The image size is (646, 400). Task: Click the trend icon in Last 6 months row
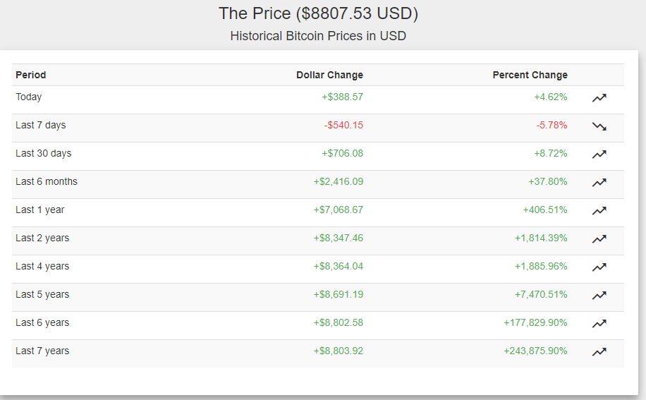point(599,183)
